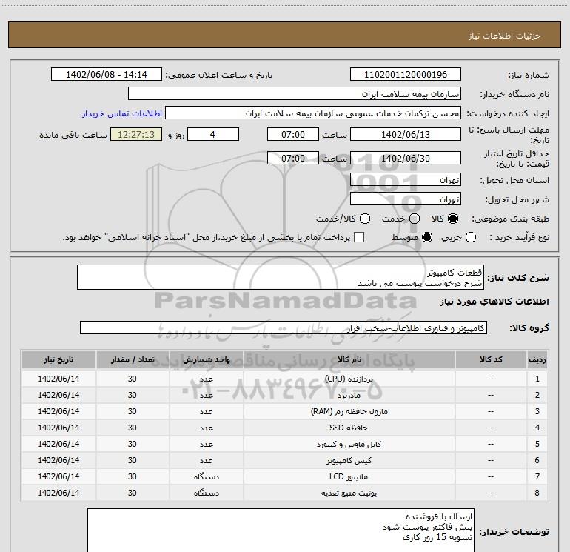Select the کابل ماوس و کیبورد cell
Screen dimensions: 570x552
click(x=349, y=444)
